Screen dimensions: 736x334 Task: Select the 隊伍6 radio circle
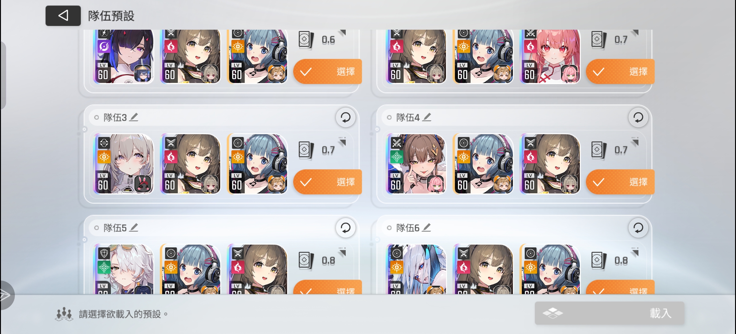pos(389,228)
